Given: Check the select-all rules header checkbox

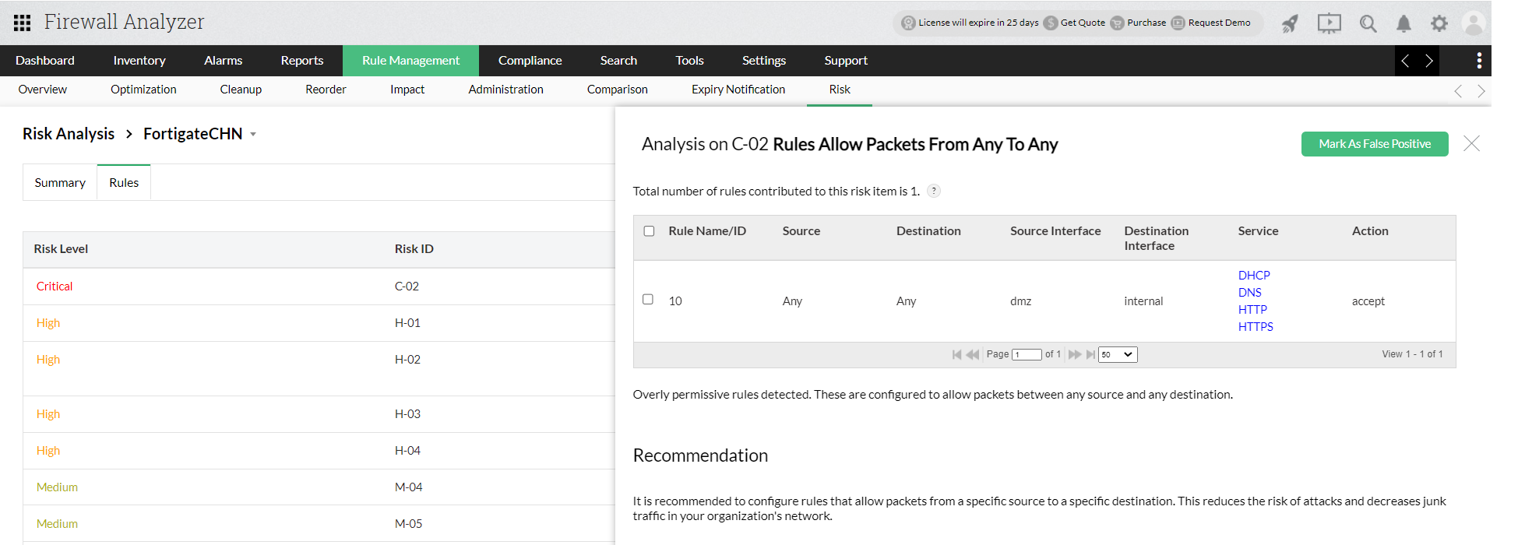Looking at the screenshot, I should (649, 231).
